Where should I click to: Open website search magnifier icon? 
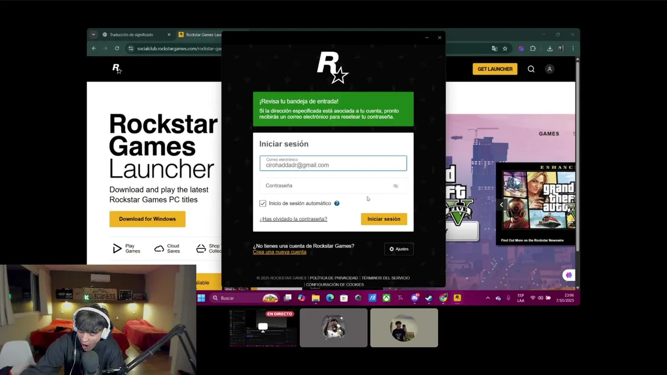click(531, 69)
